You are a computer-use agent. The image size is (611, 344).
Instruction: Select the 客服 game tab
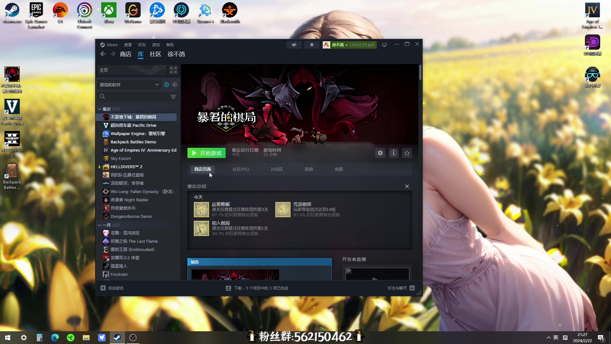point(339,169)
